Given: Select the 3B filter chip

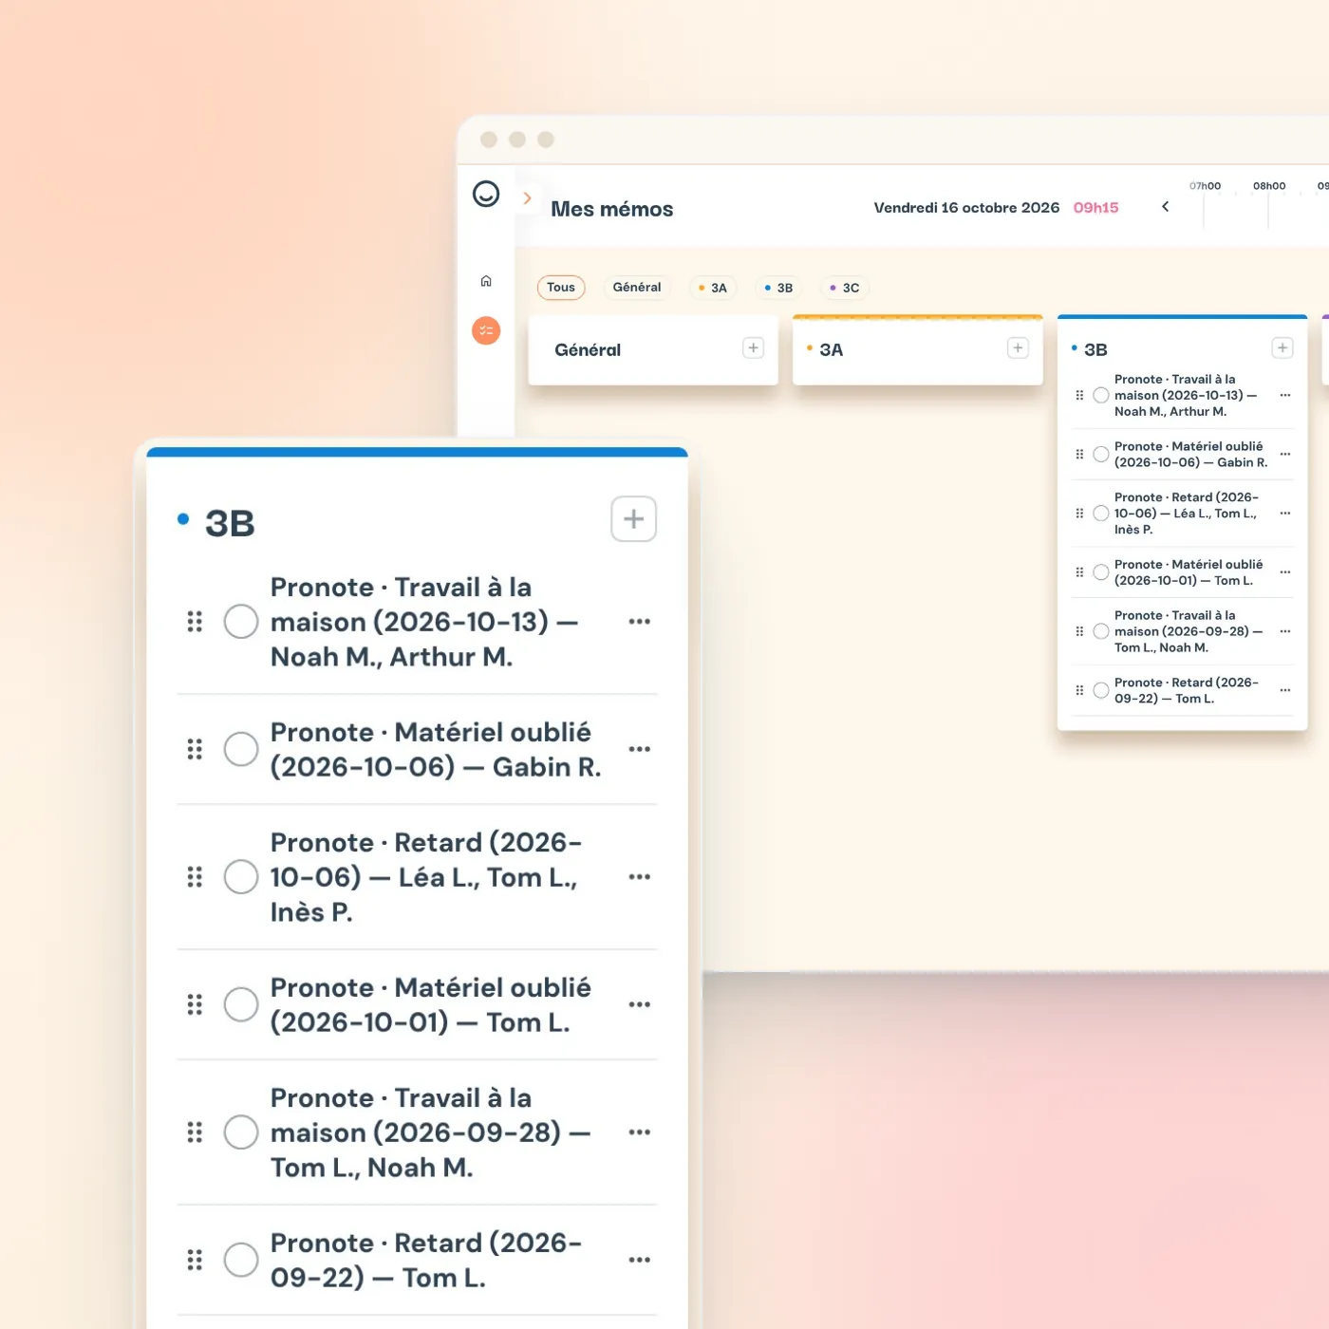Looking at the screenshot, I should (778, 288).
